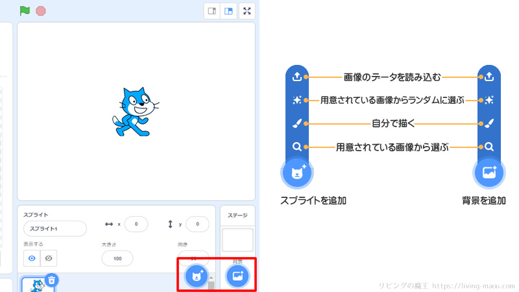Hide the sprite with crossed eye icon
The width and height of the screenshot is (519, 292).
click(x=49, y=258)
